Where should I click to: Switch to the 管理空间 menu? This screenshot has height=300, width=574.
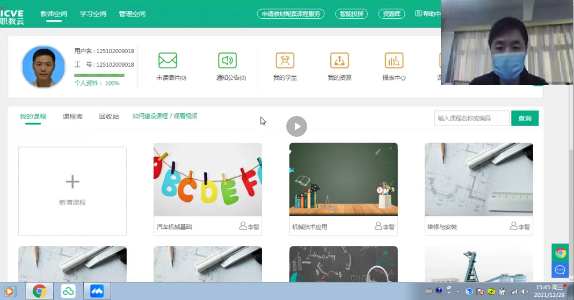coord(132,14)
